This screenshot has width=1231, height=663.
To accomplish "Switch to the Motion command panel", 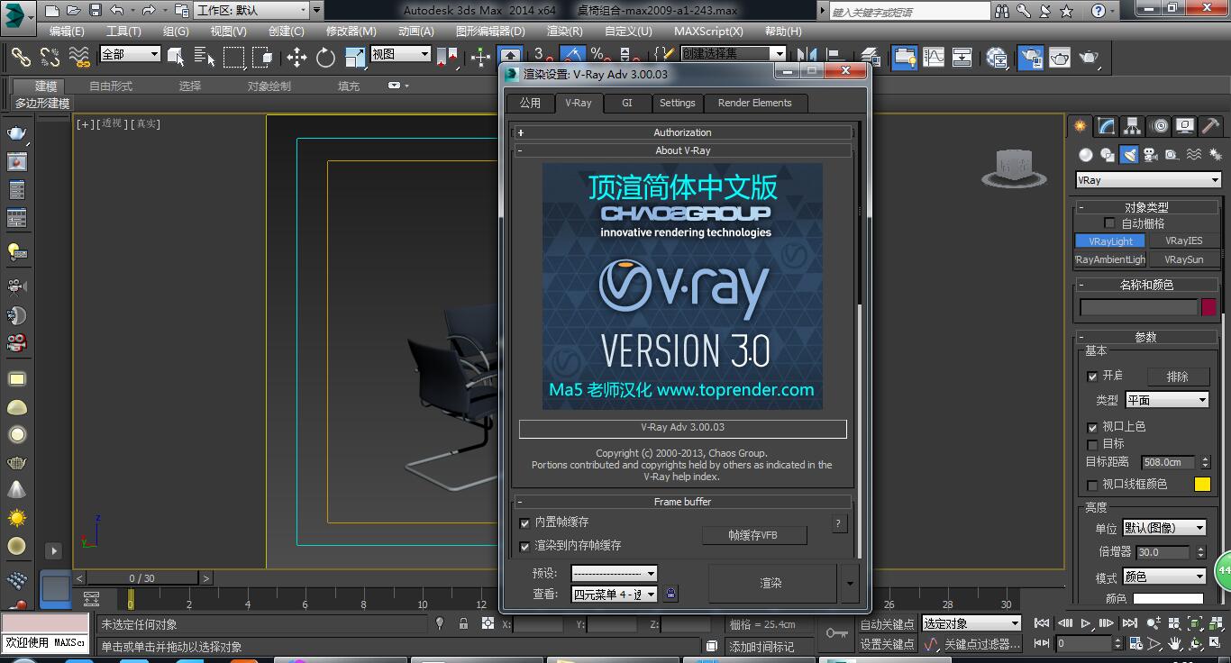I will 1159,126.
